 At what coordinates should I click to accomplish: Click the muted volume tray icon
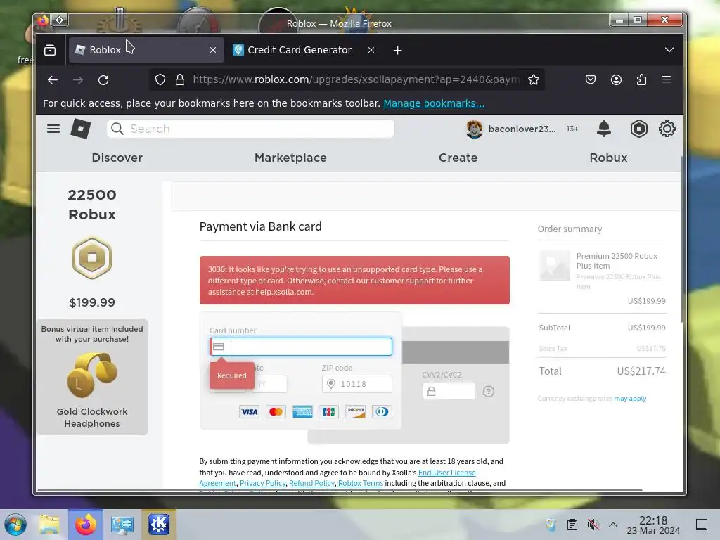click(593, 525)
